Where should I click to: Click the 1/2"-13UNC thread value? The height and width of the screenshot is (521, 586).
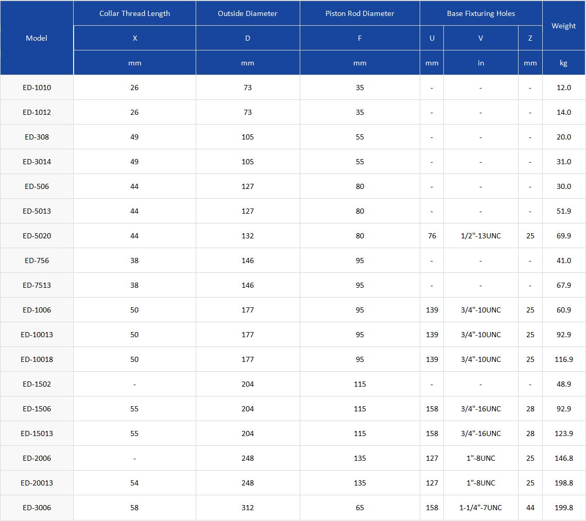point(480,235)
